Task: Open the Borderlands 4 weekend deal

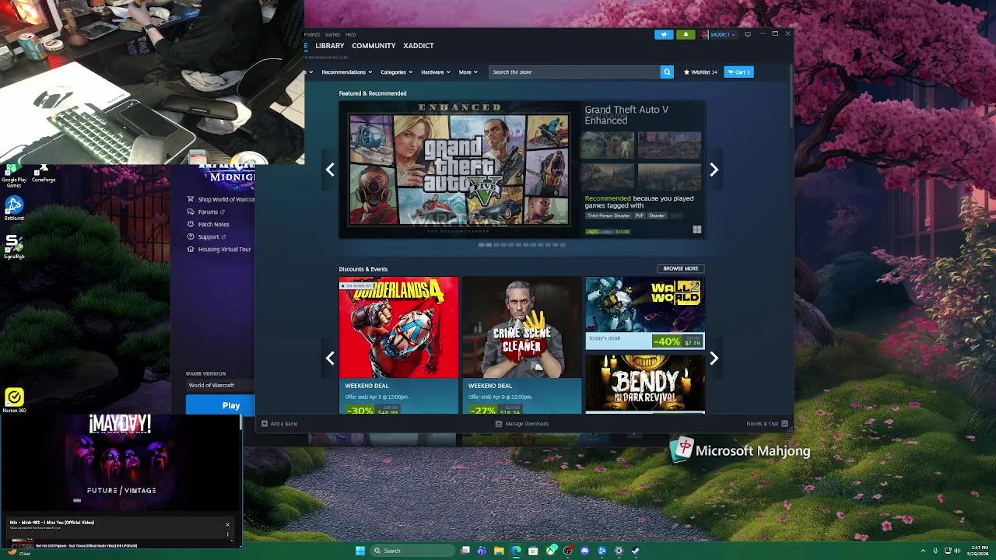Action: click(398, 345)
